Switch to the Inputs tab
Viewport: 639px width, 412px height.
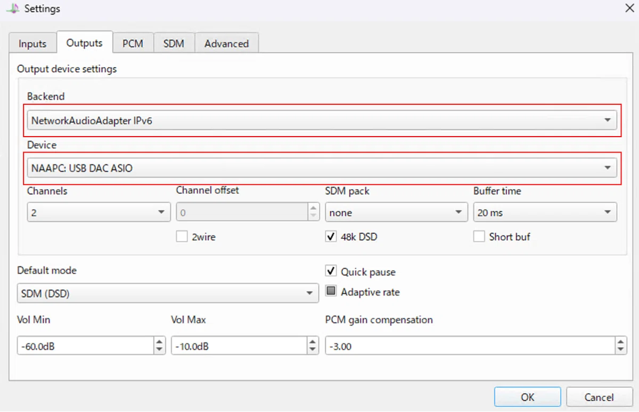coord(32,44)
